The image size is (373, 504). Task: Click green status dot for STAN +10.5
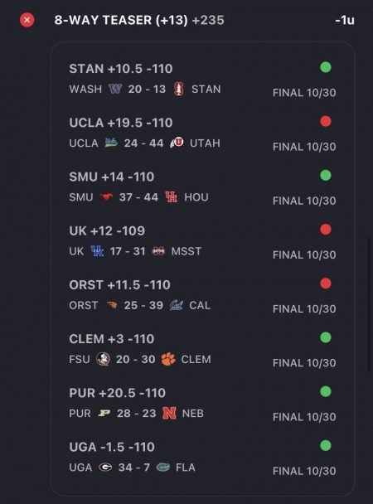click(x=326, y=67)
